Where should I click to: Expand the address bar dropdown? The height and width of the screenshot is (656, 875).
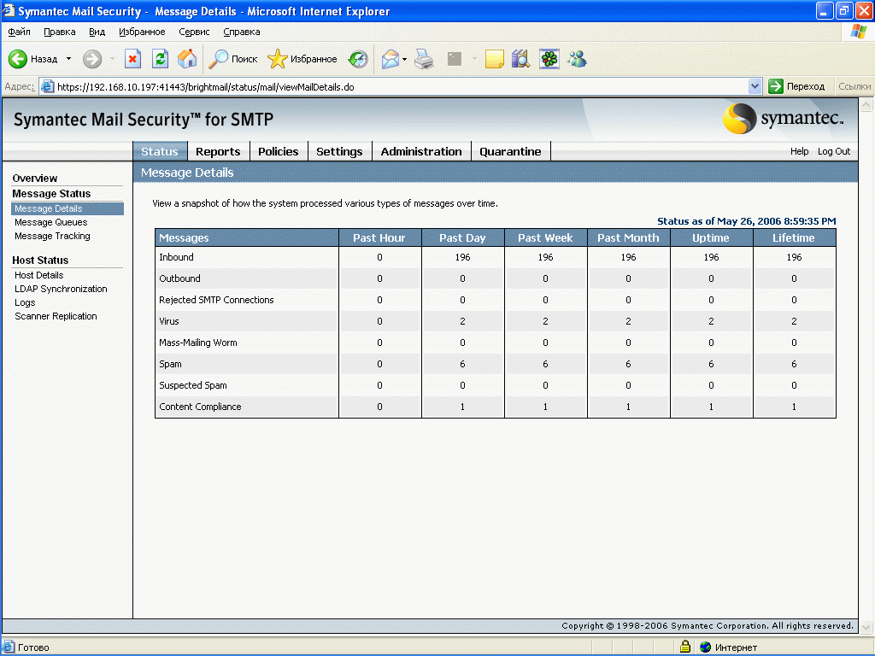point(755,86)
